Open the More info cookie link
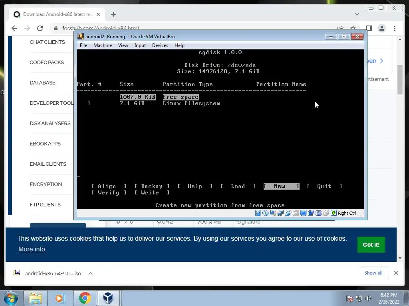 [32, 249]
